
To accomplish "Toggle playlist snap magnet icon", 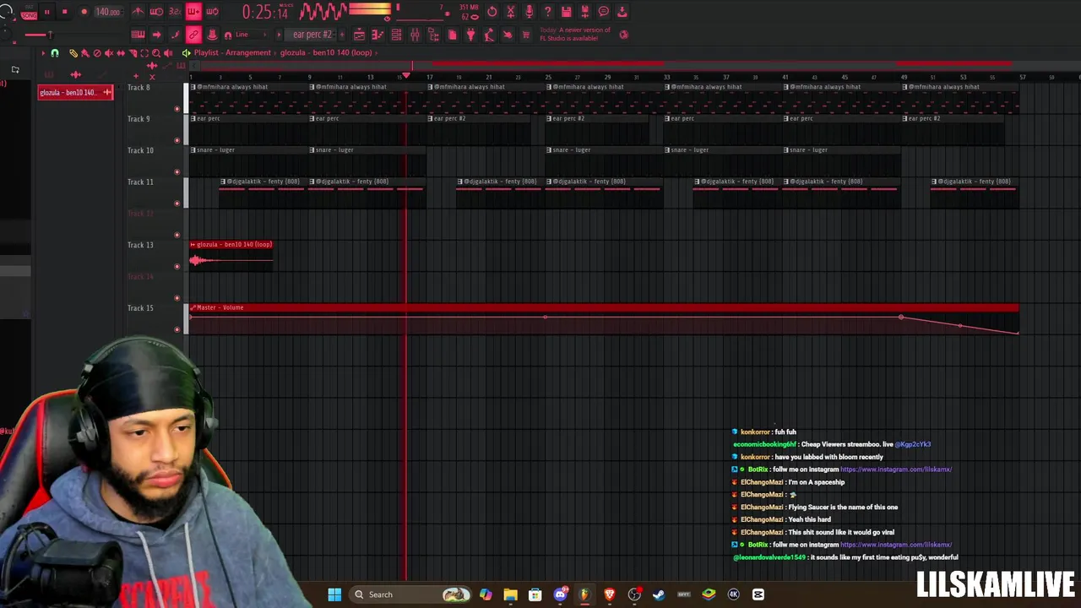I will click(55, 53).
